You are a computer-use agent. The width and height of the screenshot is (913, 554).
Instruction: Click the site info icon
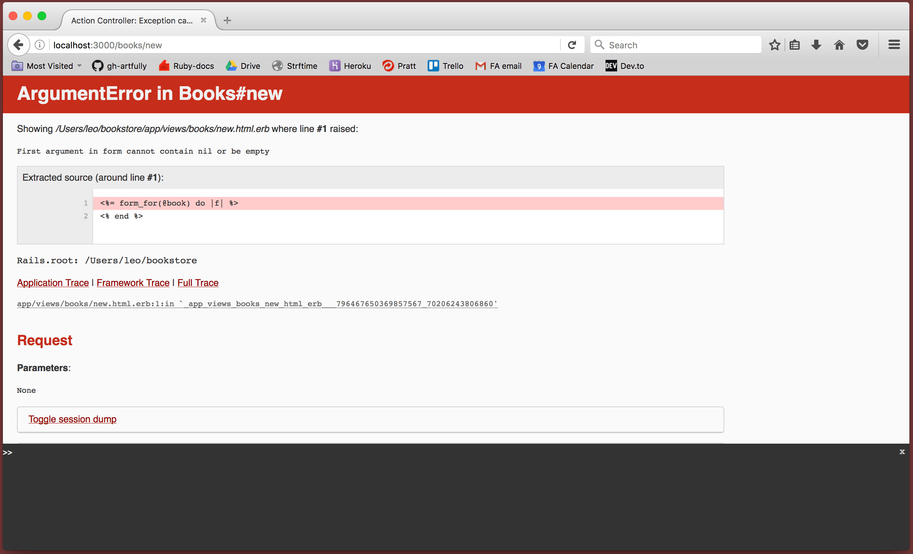click(x=40, y=45)
